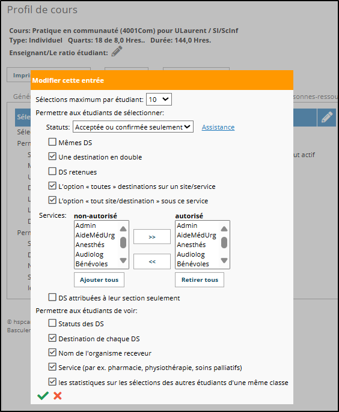
Task: Enable the Mêmes DS checkbox
Action: (52, 142)
